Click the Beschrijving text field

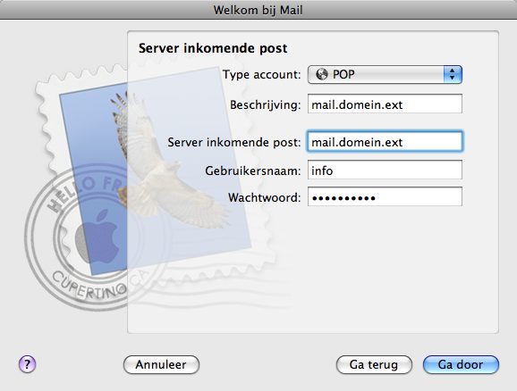point(385,104)
